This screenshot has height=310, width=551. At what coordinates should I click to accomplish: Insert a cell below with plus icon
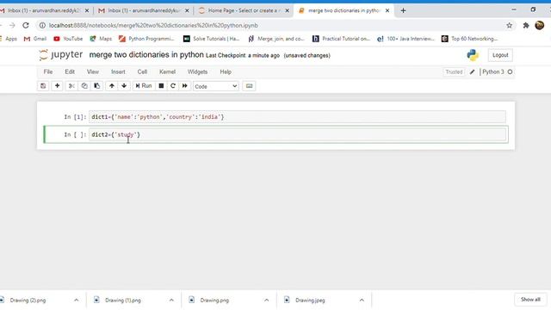57,86
